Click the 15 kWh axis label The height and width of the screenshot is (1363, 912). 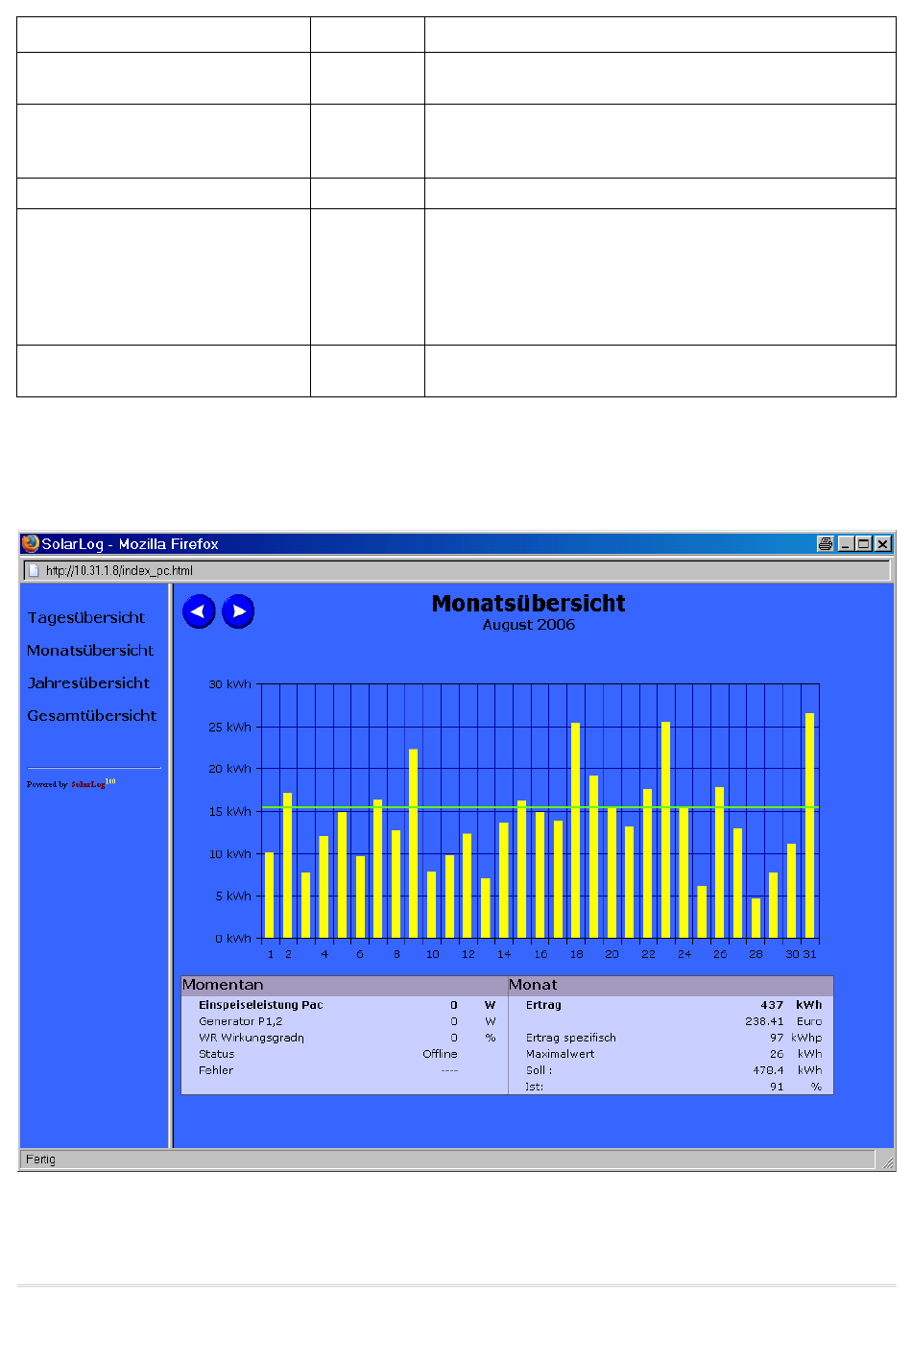230,811
